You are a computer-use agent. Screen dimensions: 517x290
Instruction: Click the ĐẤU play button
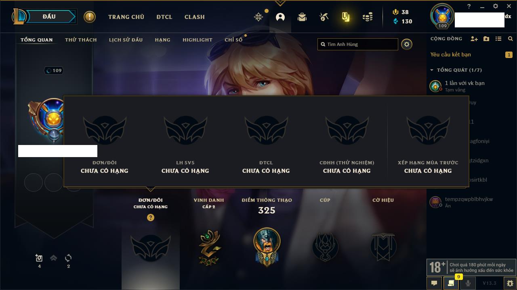(49, 17)
